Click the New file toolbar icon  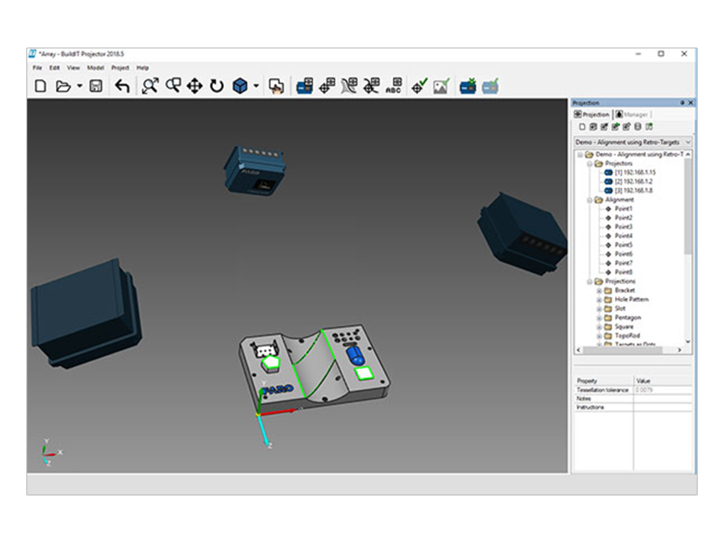coord(40,86)
